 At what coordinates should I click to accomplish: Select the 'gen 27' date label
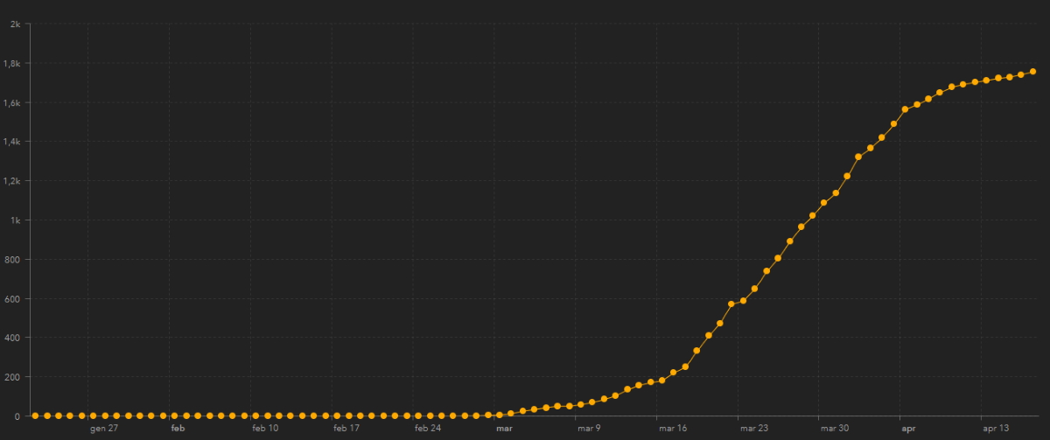[x=103, y=429]
